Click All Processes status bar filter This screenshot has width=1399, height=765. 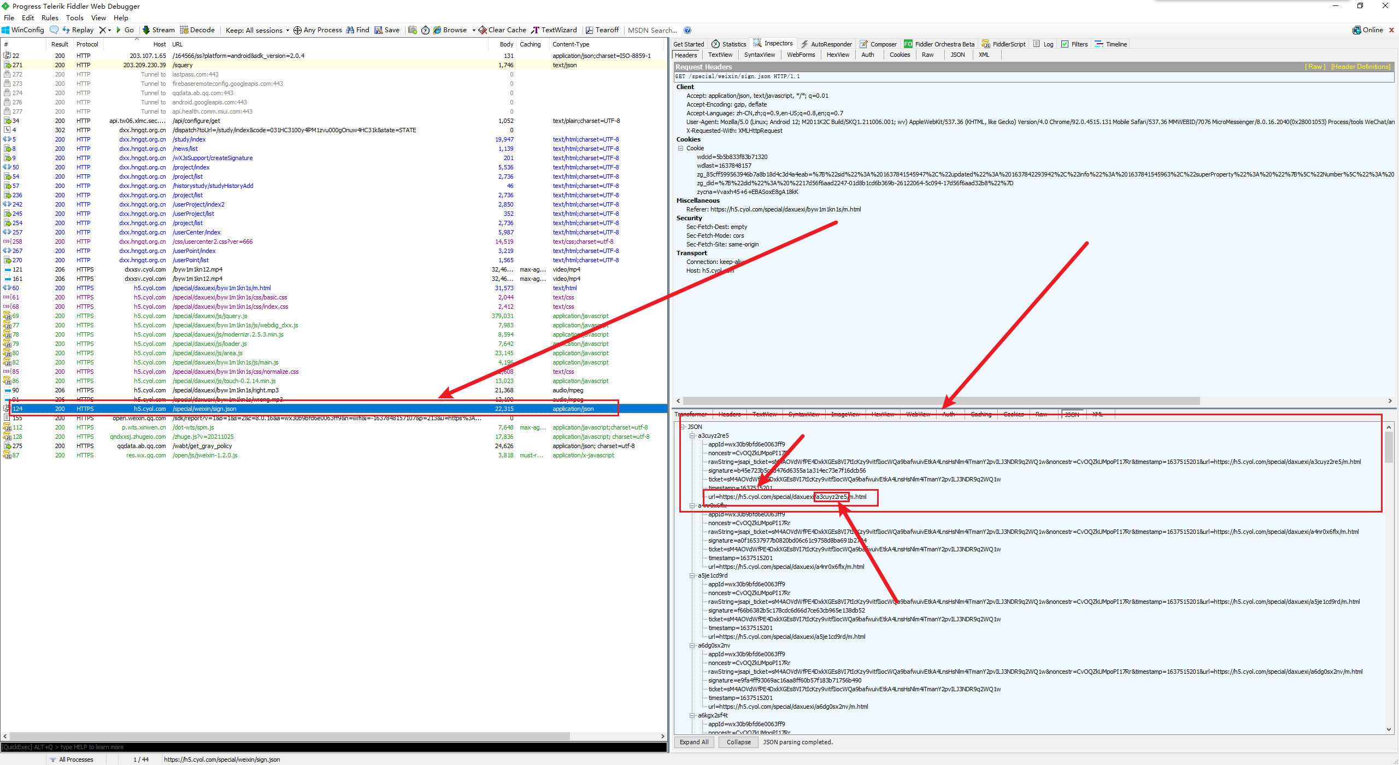tap(71, 760)
